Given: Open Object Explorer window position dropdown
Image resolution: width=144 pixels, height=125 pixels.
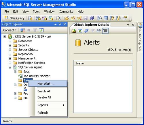Looking at the screenshot, I should click(55, 25).
